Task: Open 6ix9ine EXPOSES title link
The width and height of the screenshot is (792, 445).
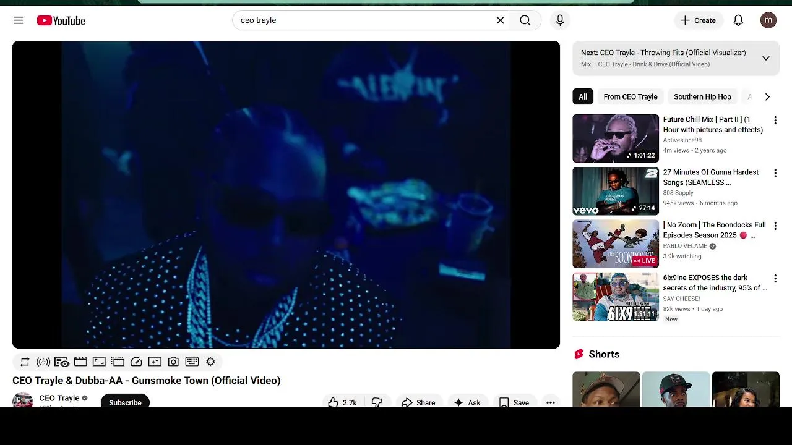Action: pyautogui.click(x=715, y=282)
